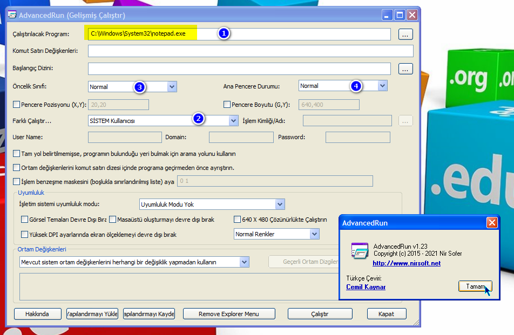The image size is (514, 335).
Task: Click 'Ortam Değişkenleri' group label
Action: click(x=42, y=249)
